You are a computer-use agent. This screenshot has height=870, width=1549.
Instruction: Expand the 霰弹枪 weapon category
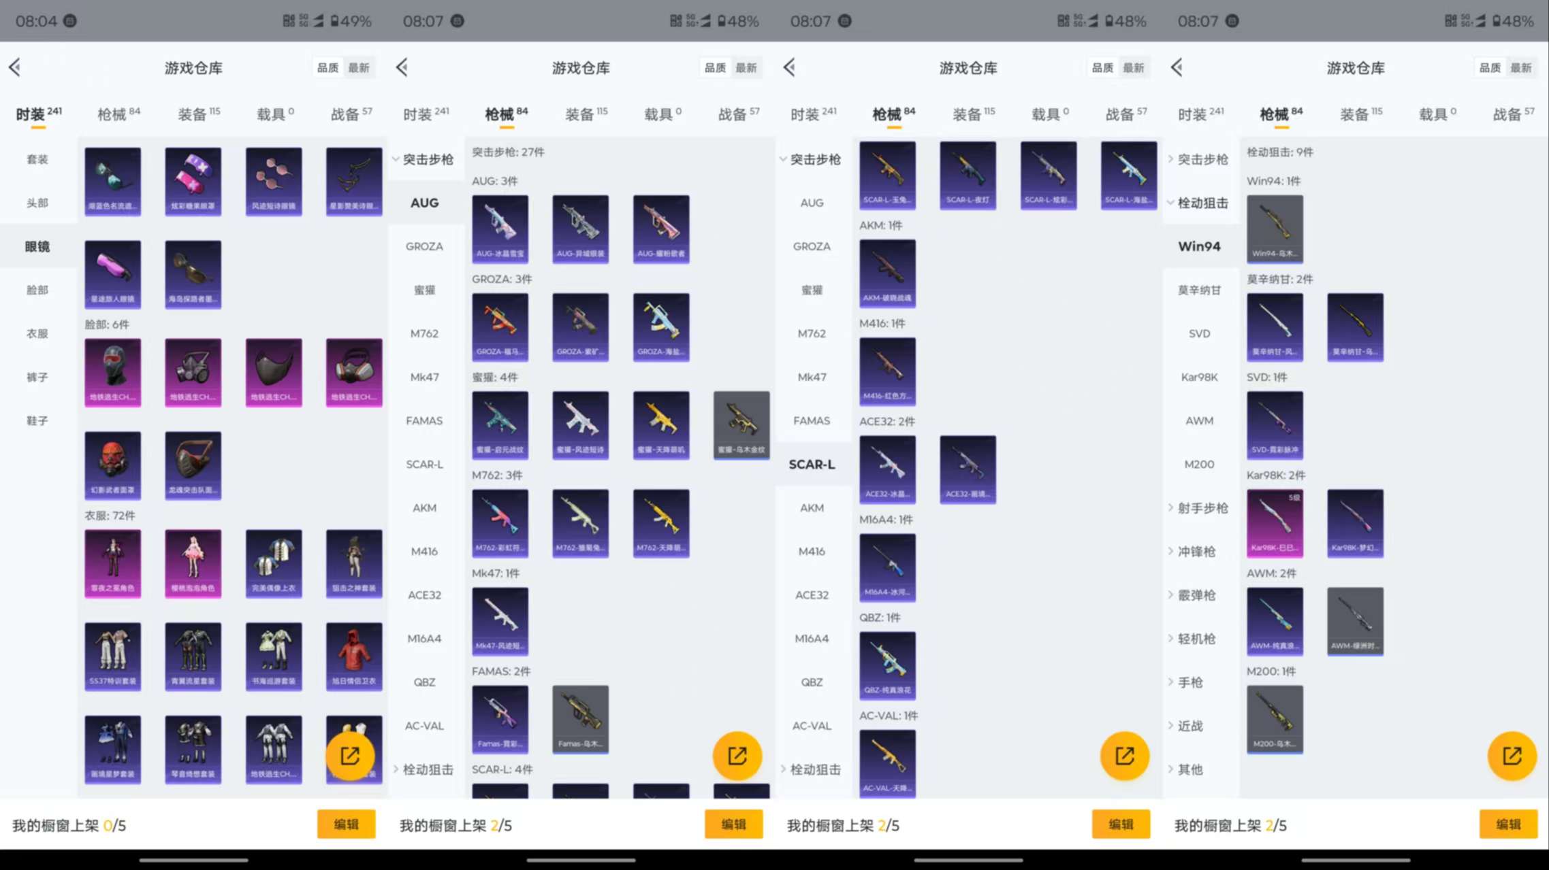(1196, 595)
